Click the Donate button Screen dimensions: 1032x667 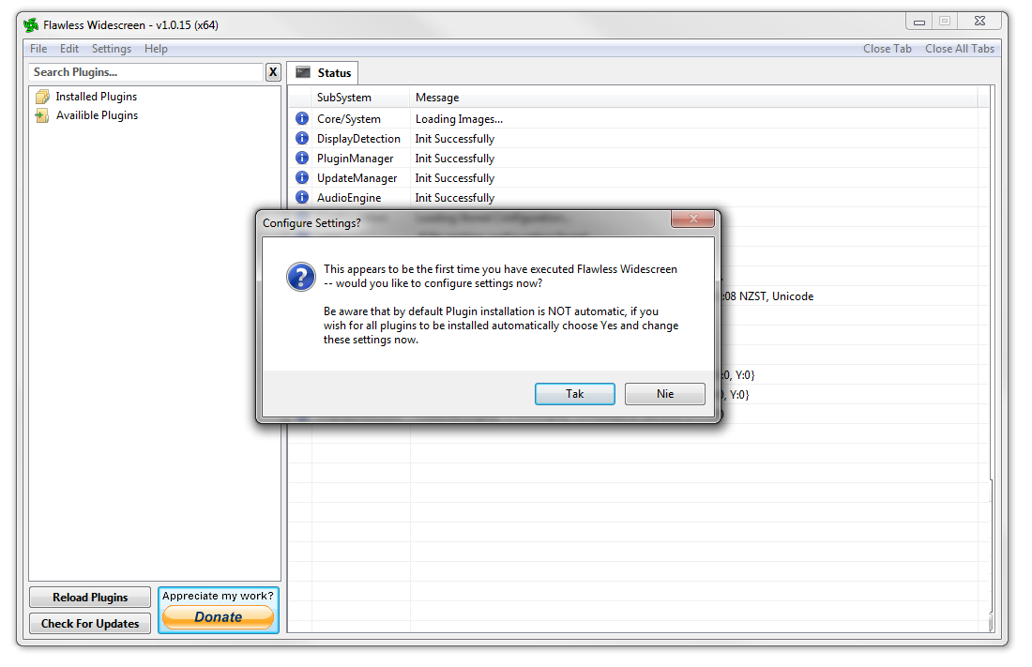(218, 617)
